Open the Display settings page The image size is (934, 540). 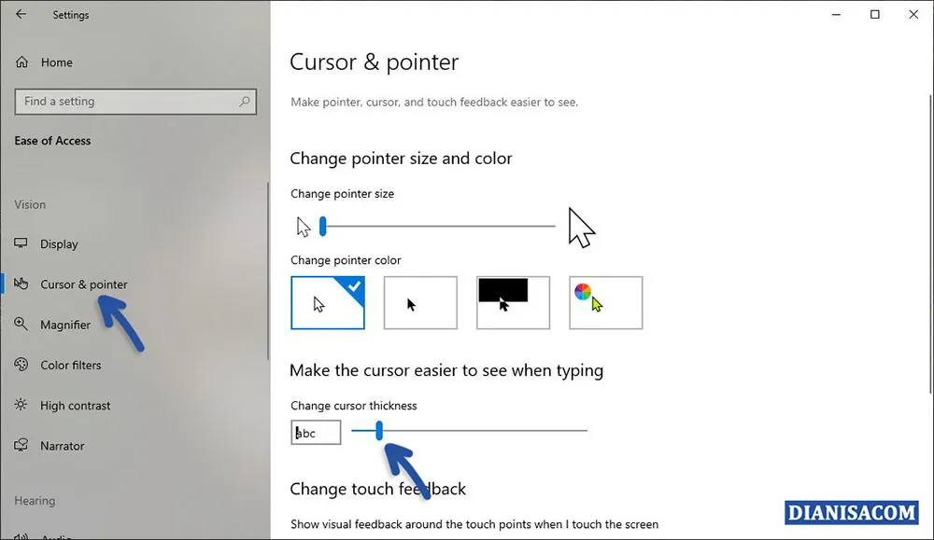pos(60,243)
